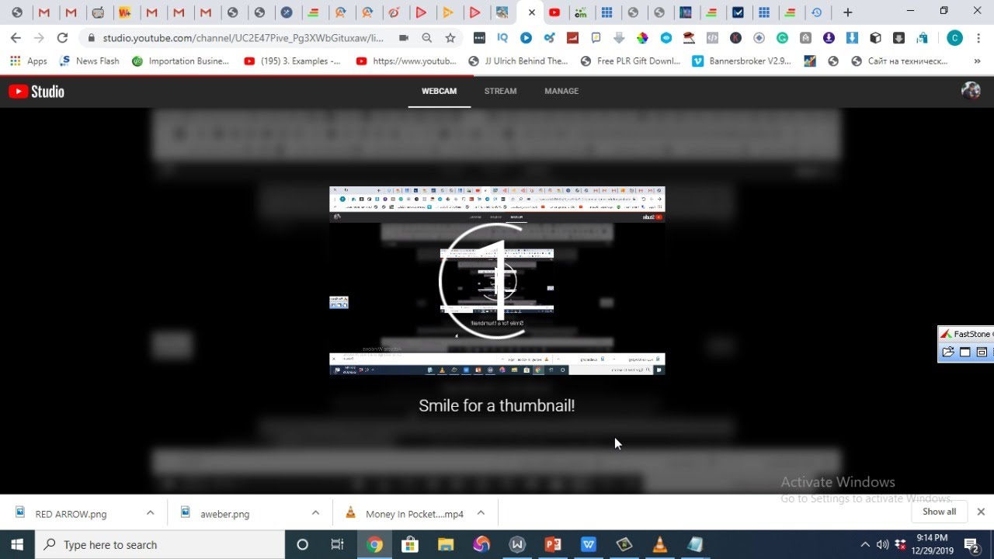Open Firefox from the taskbar
994x559 pixels.
[481, 544]
